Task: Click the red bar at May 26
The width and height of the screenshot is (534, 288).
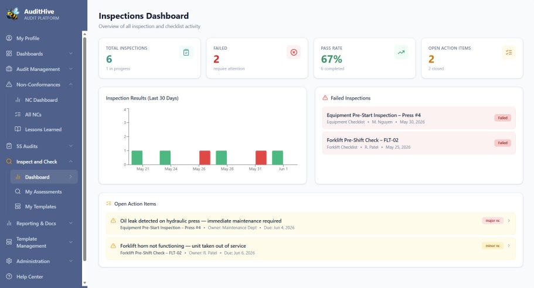Action: click(205, 157)
